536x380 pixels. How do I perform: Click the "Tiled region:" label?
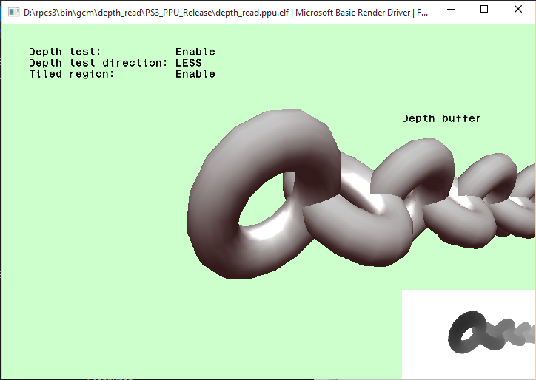[71, 74]
